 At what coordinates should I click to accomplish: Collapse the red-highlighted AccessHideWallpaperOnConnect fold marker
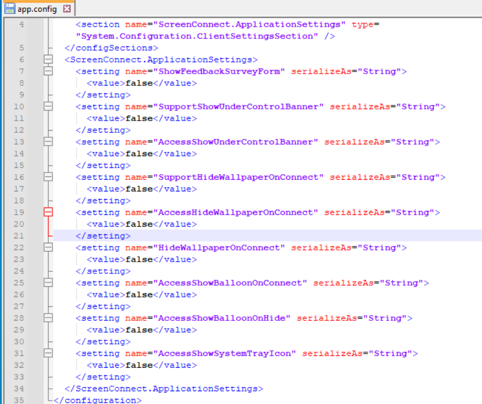click(48, 212)
